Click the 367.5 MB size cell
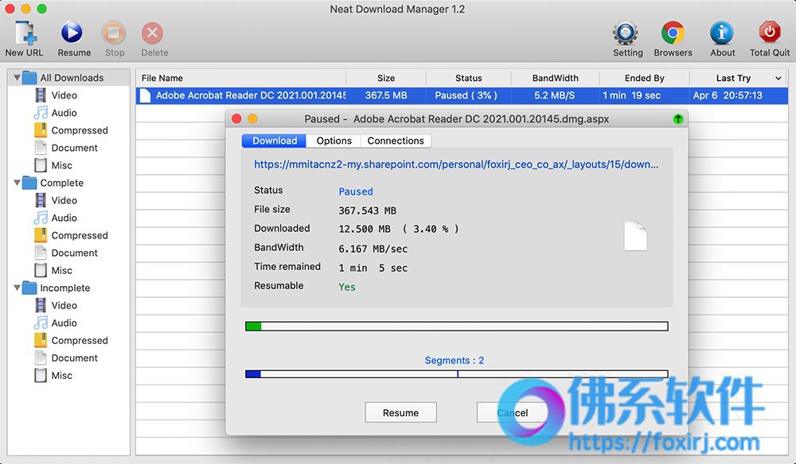Screen dimensions: 796x464 386,95
